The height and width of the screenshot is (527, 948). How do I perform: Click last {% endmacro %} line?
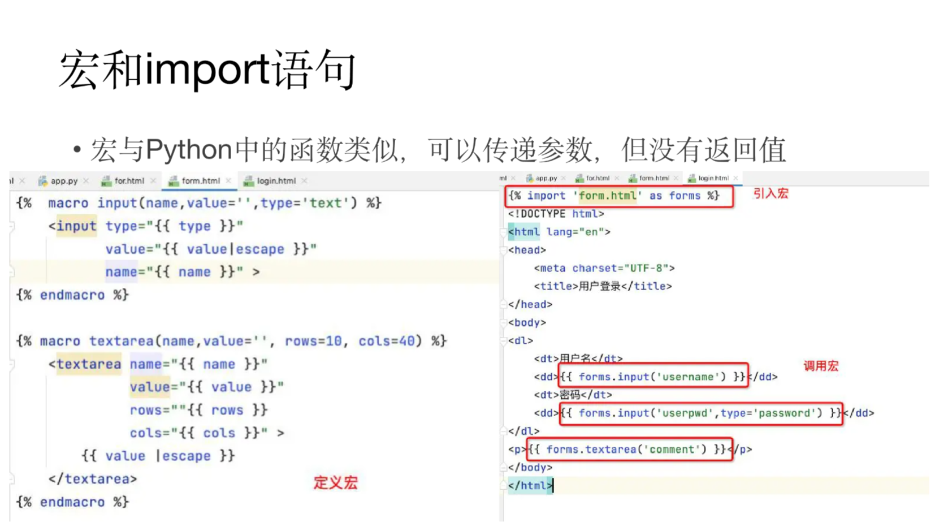tap(72, 502)
